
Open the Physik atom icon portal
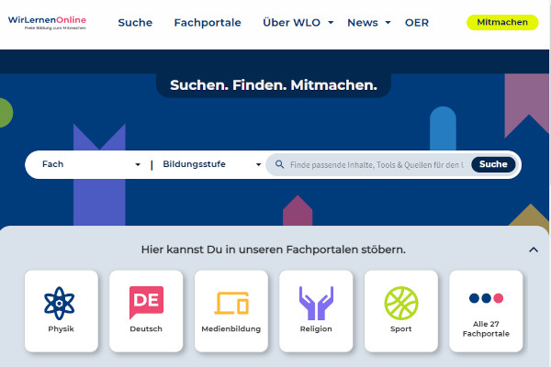tap(60, 303)
